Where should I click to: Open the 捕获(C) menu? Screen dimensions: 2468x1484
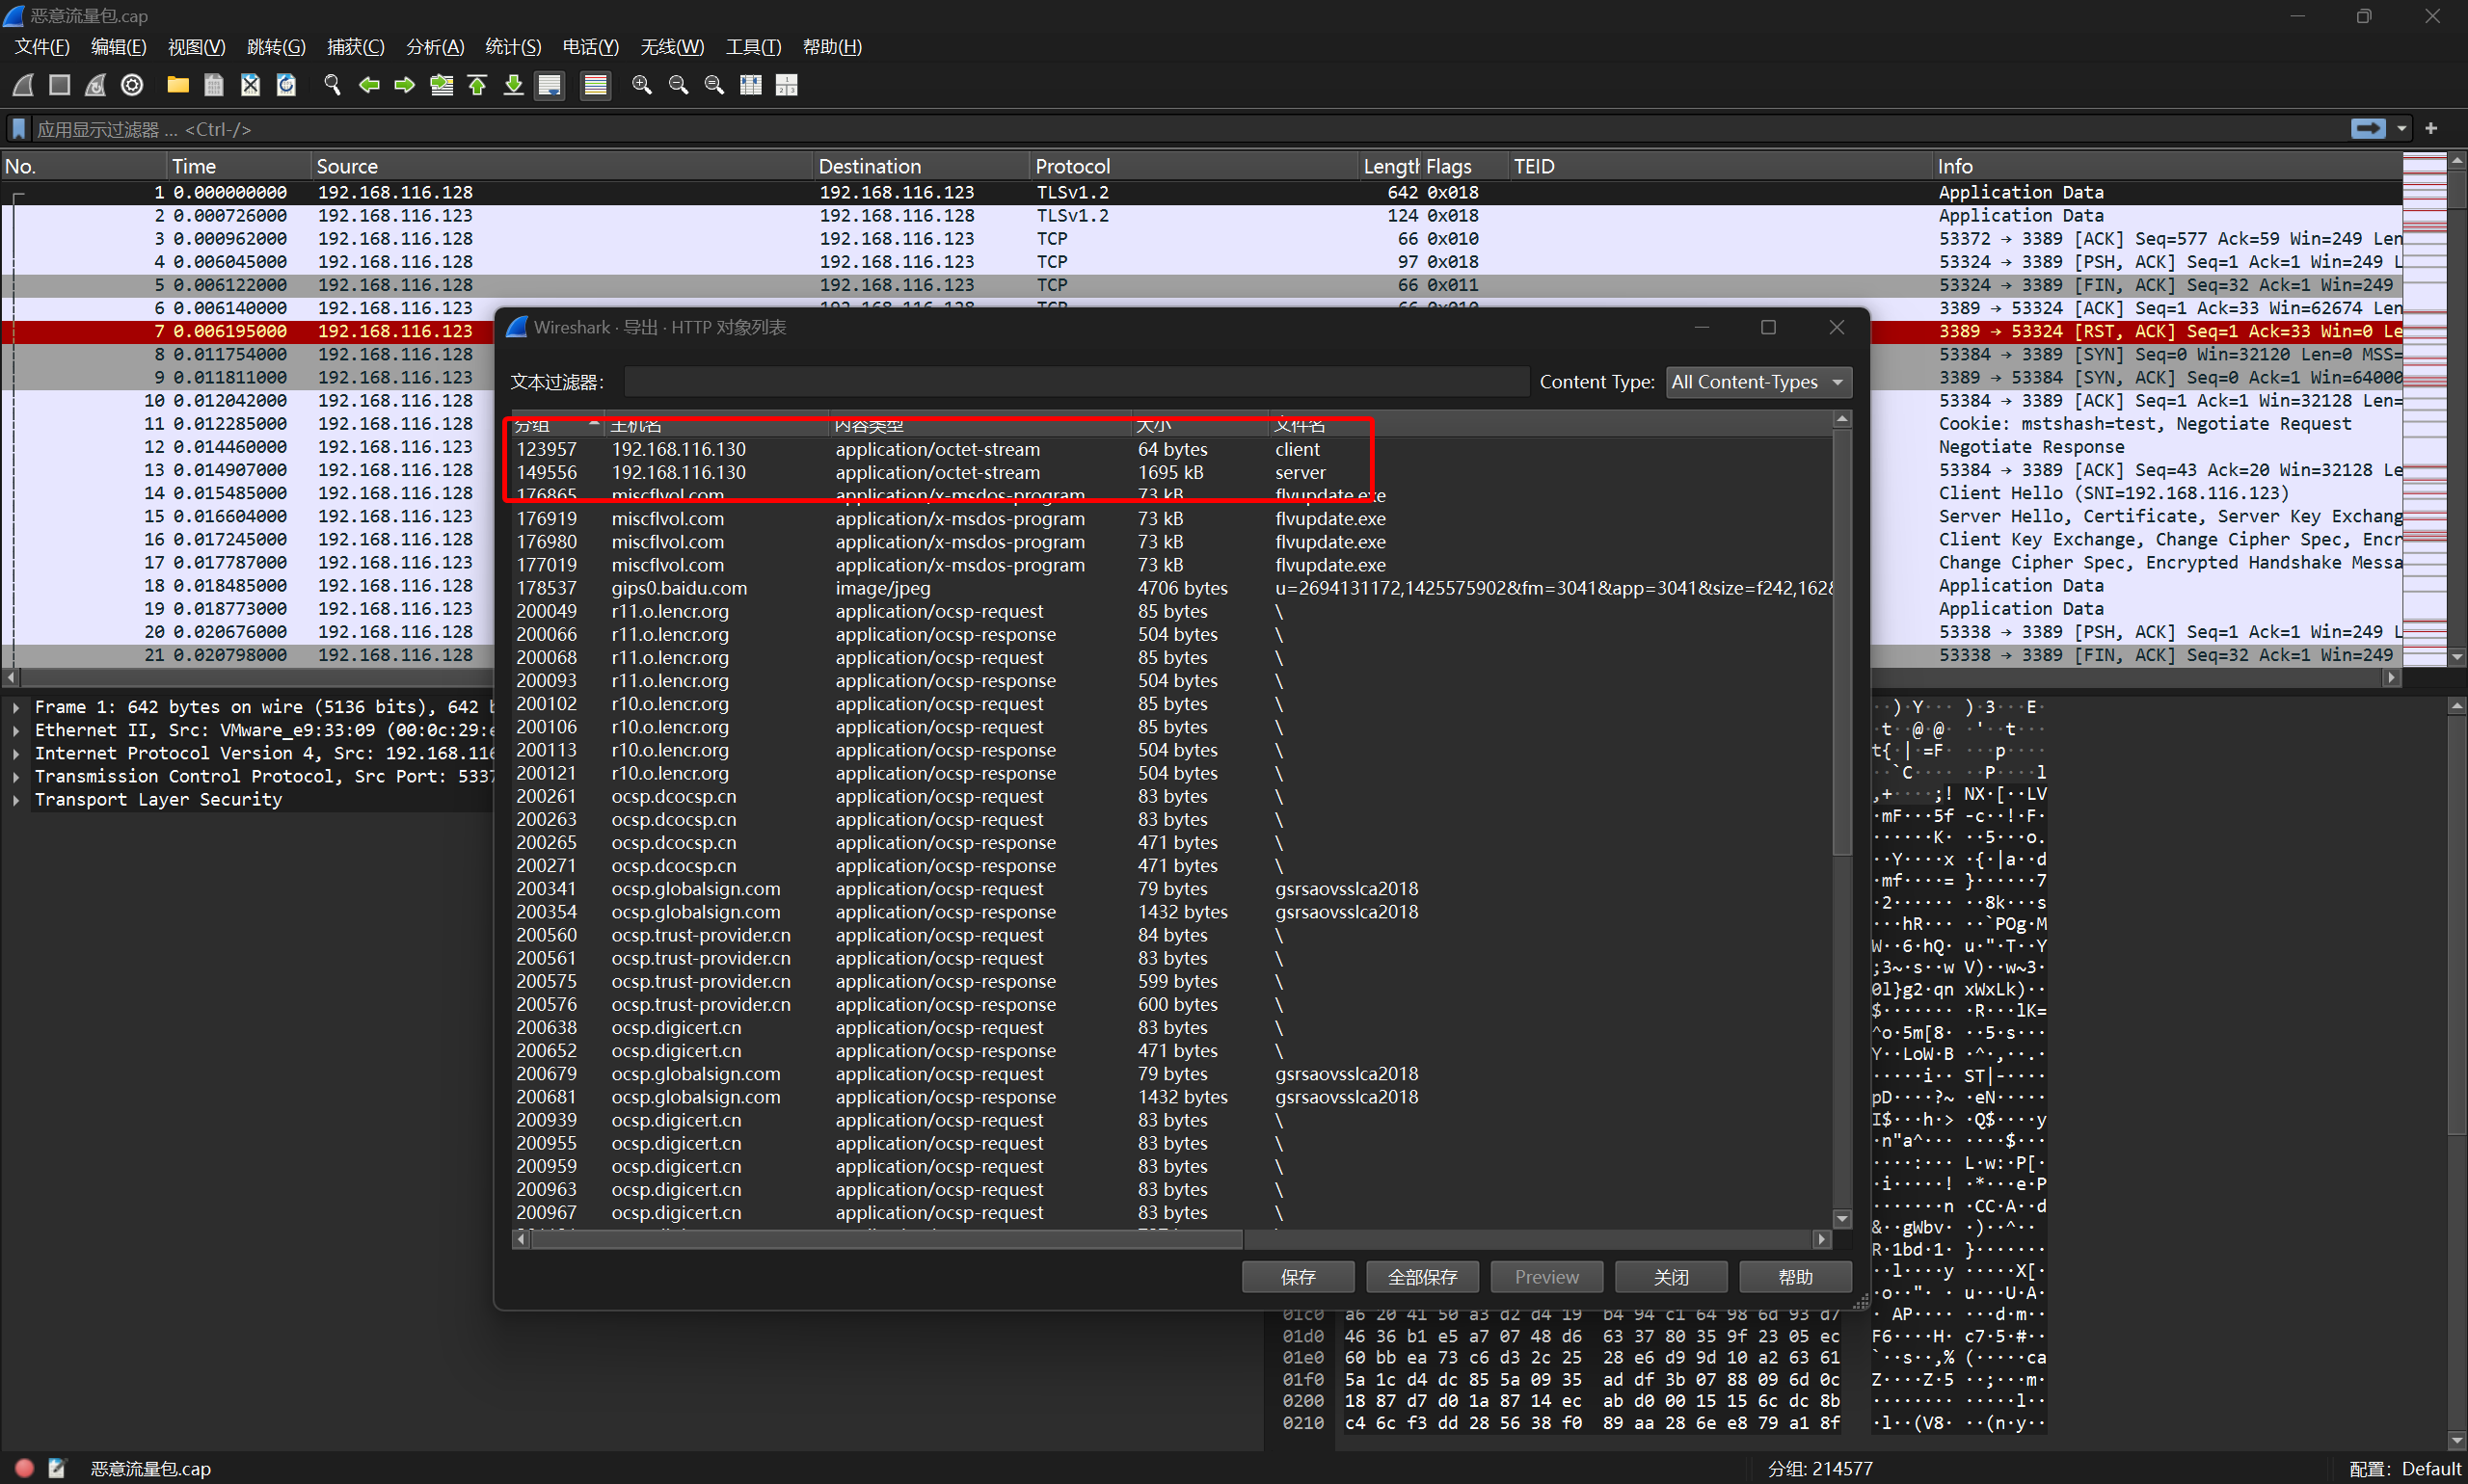[355, 47]
